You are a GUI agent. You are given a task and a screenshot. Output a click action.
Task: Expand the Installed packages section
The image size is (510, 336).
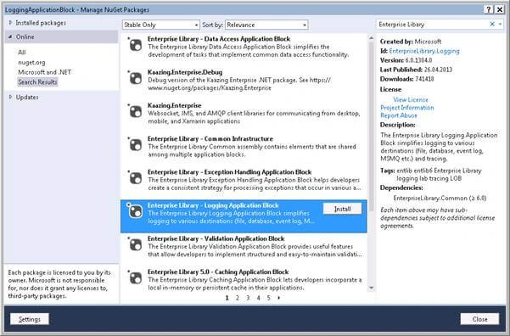[x=10, y=23]
